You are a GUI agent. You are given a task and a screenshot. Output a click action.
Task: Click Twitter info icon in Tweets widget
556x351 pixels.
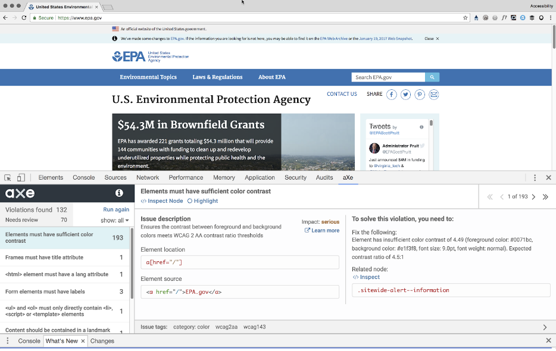[x=421, y=127]
